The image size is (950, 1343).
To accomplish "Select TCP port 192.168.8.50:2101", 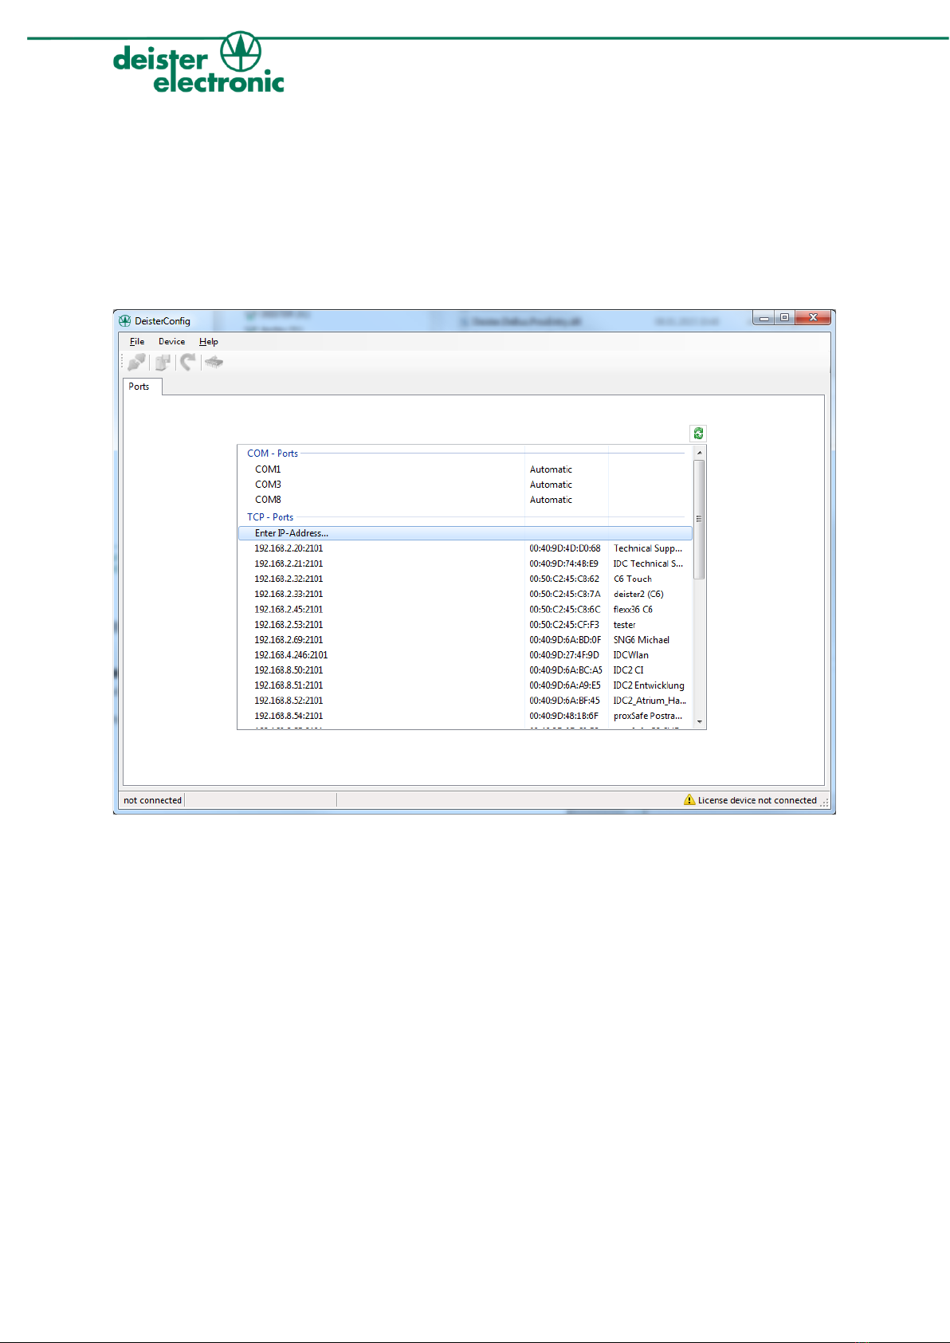I will coord(289,670).
